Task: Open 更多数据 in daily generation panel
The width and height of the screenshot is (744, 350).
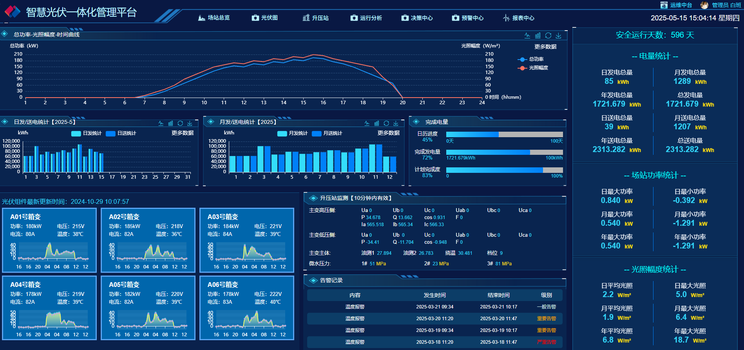Action: pyautogui.click(x=182, y=133)
